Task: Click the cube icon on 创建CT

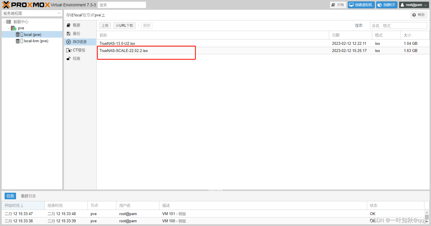Action: 380,5
